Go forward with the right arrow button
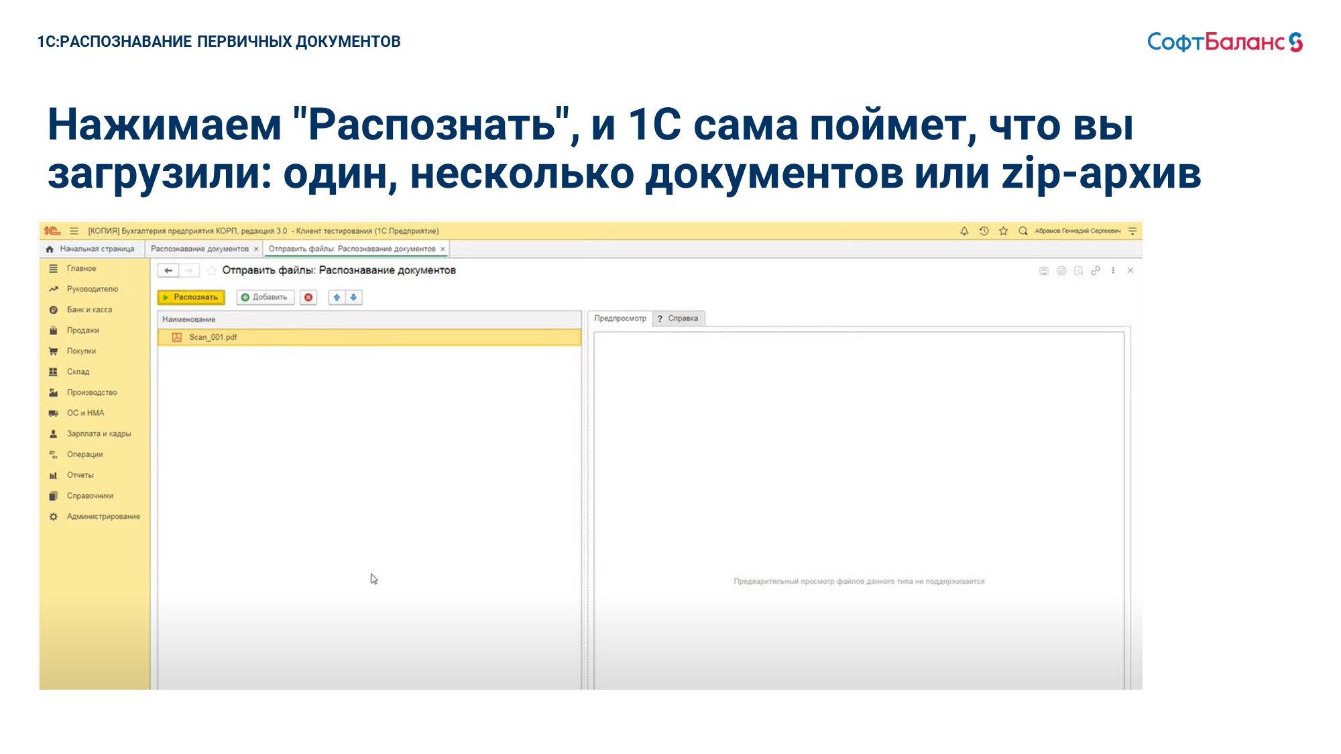 pos(189,270)
